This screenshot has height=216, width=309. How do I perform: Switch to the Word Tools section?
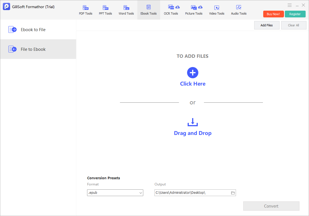[126, 10]
